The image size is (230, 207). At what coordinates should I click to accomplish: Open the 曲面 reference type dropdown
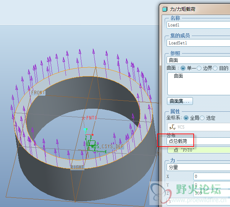point(198,60)
